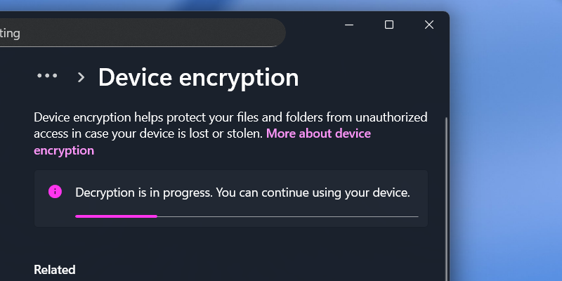
Task: Close the Settings window
Action: click(429, 25)
